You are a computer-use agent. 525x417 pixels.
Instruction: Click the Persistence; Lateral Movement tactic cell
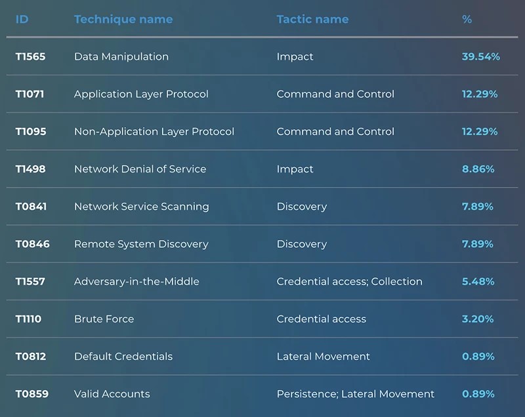point(355,393)
